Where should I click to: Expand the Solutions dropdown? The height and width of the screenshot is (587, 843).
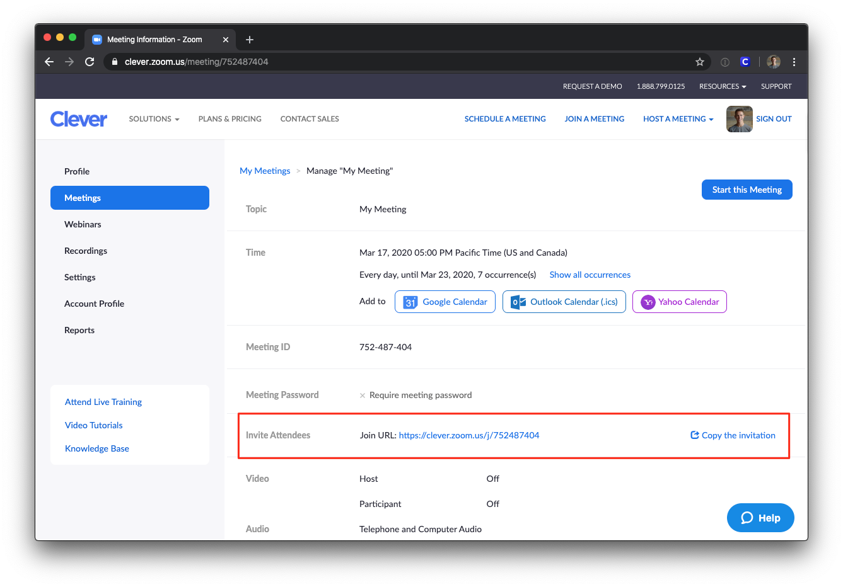coord(154,119)
